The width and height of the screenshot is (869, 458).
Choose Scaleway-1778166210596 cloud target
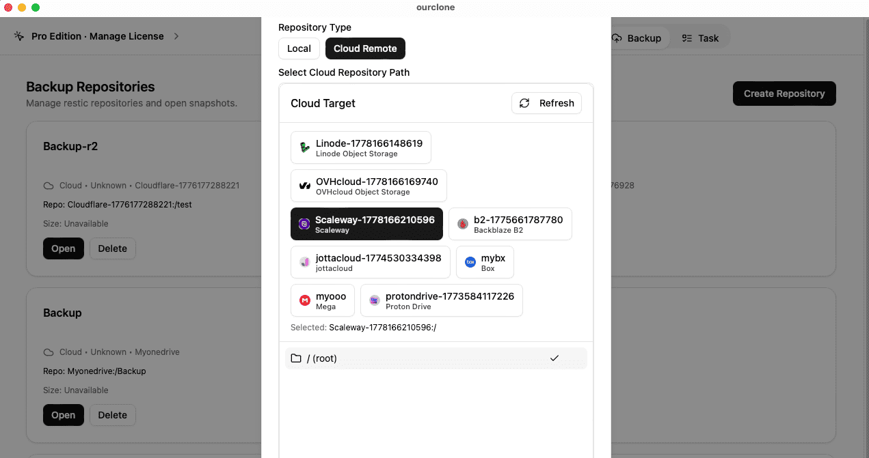tap(366, 224)
